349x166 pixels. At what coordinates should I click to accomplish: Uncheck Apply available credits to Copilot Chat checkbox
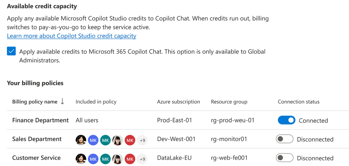click(11, 52)
